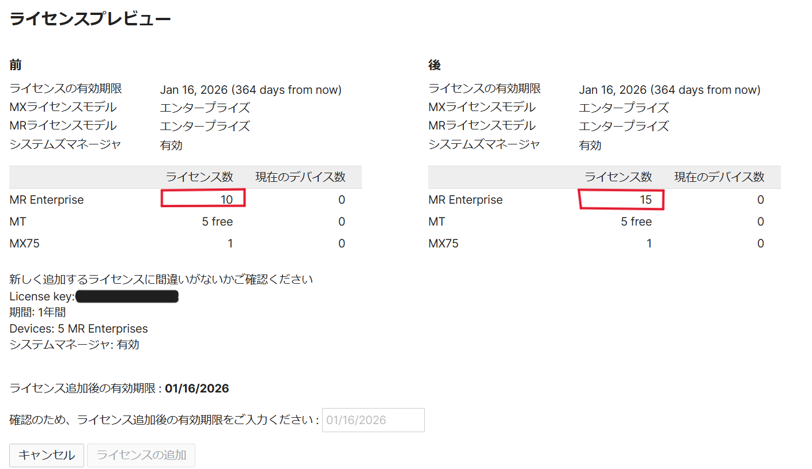Click the ライセンスの追加 button
The image size is (812, 469).
point(141,455)
